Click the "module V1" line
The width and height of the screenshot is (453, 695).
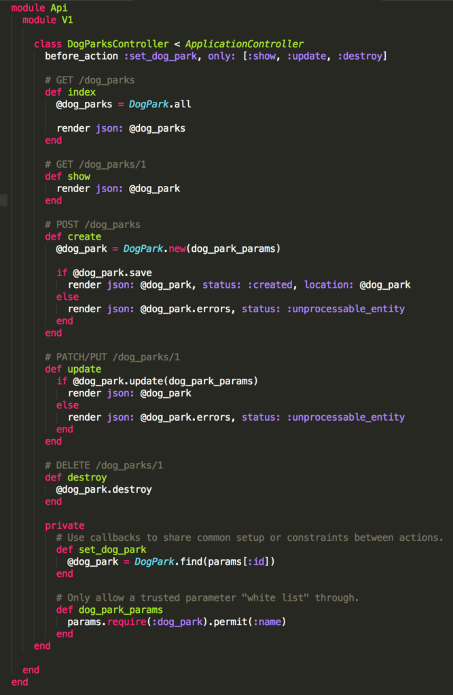tap(48, 20)
